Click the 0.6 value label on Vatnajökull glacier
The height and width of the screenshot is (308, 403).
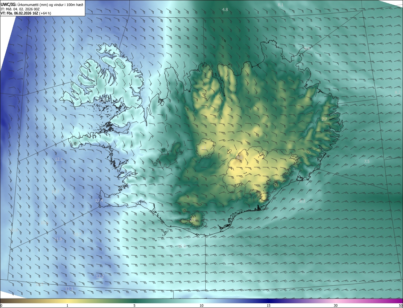click(240, 157)
